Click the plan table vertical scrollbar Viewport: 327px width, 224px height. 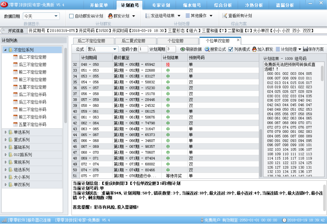click(260, 150)
